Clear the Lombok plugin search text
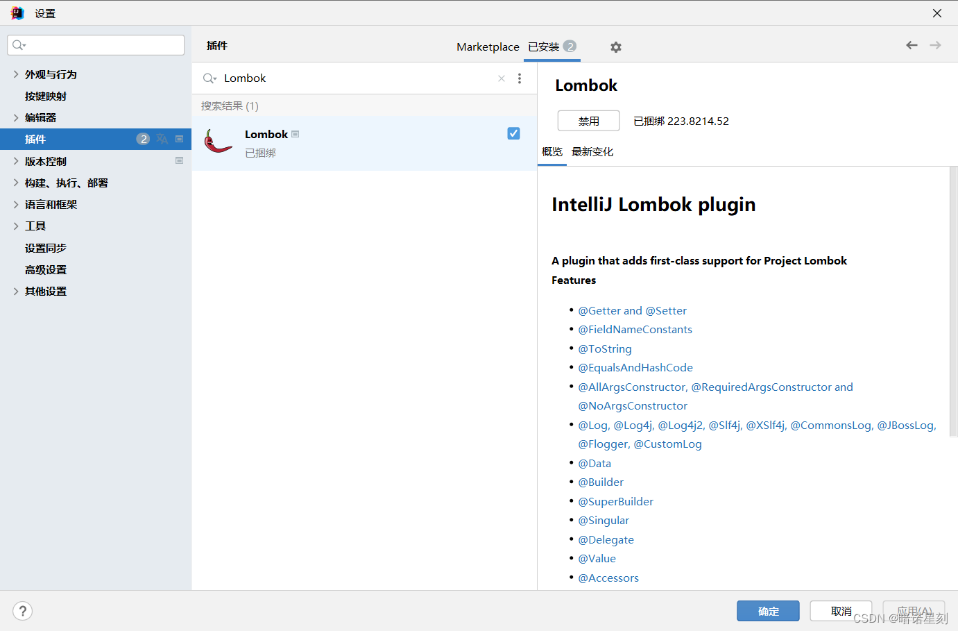 point(502,78)
